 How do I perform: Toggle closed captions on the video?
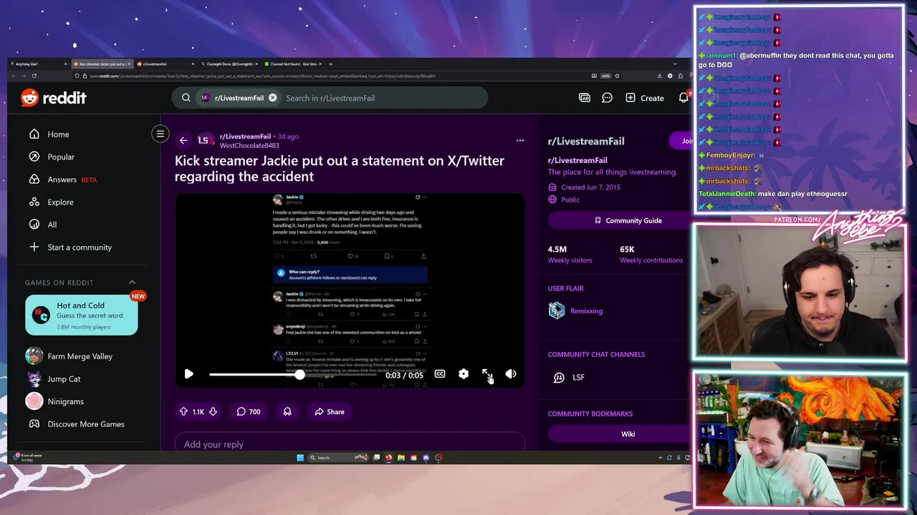[440, 374]
